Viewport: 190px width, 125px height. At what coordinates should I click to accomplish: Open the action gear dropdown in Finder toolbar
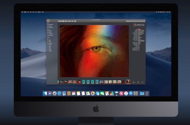[69, 21]
